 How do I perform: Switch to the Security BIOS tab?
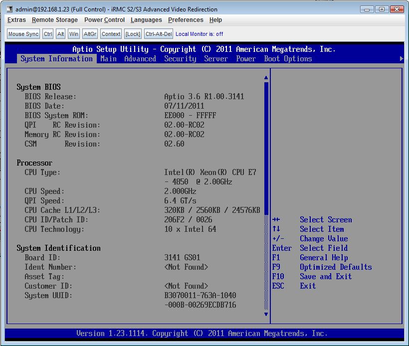tap(180, 59)
